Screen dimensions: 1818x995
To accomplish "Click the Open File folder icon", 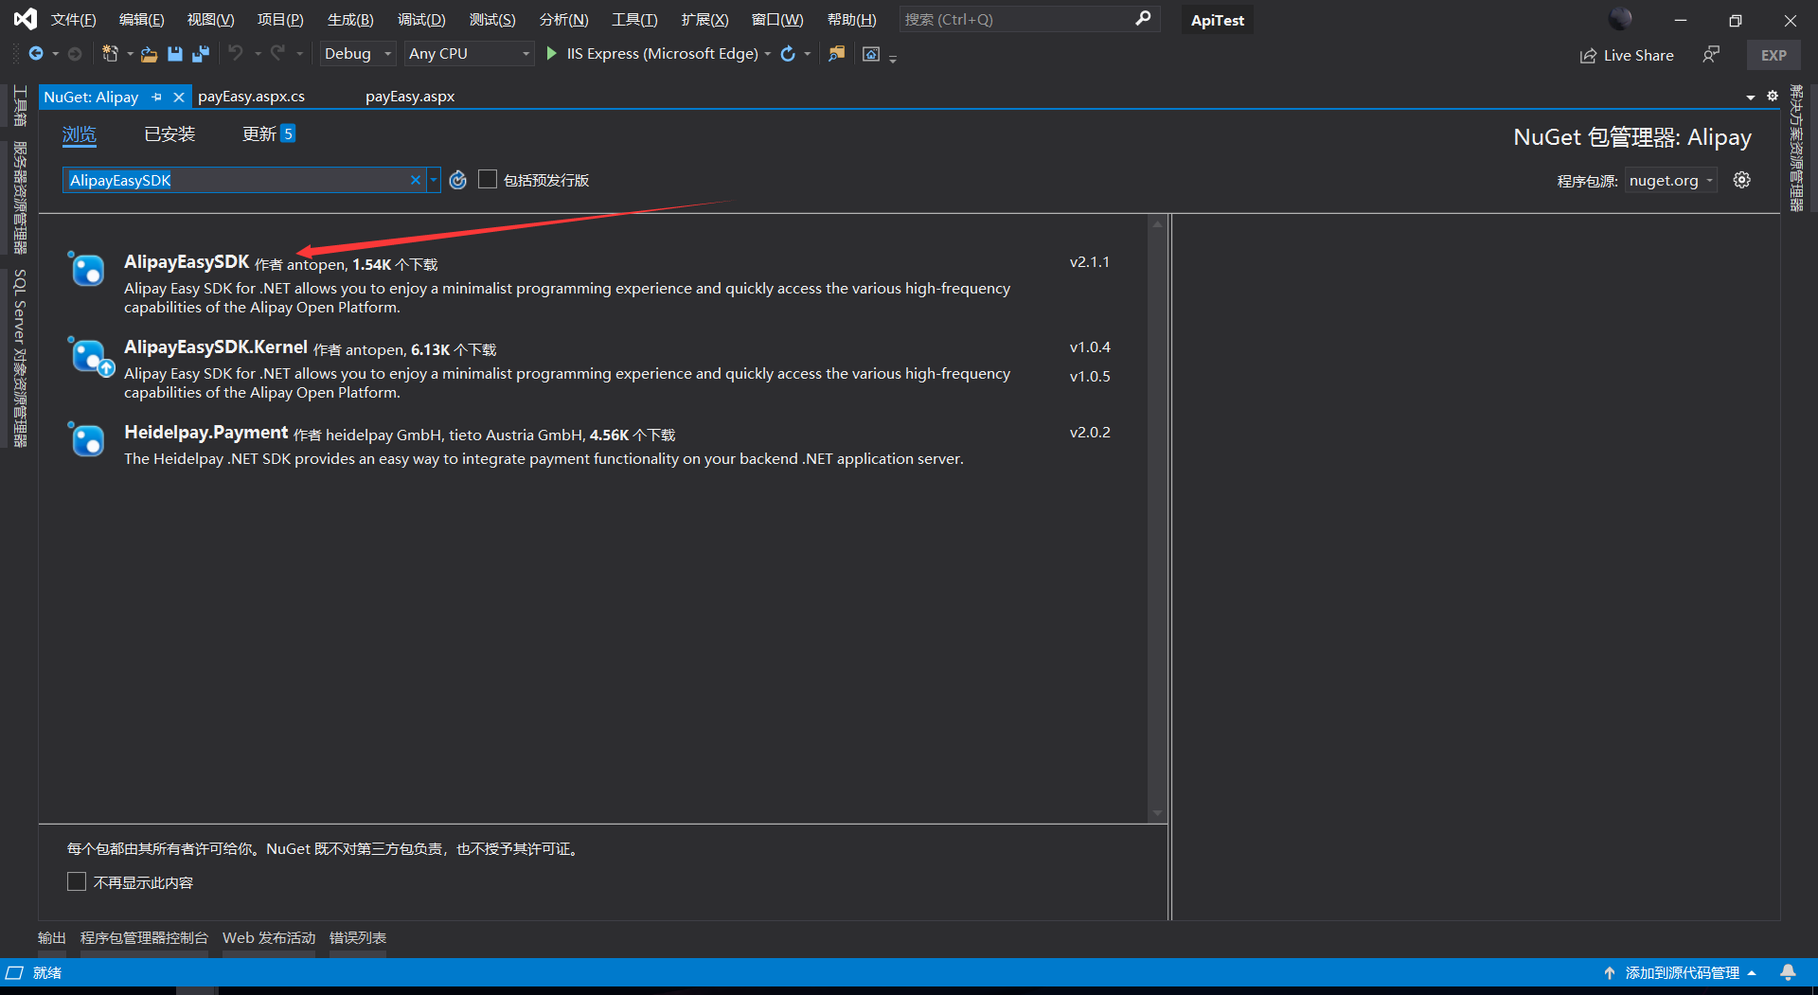I will [x=149, y=54].
